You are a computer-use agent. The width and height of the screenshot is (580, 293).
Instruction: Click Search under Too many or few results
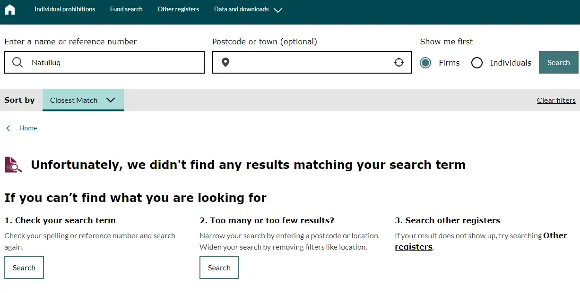click(x=219, y=268)
